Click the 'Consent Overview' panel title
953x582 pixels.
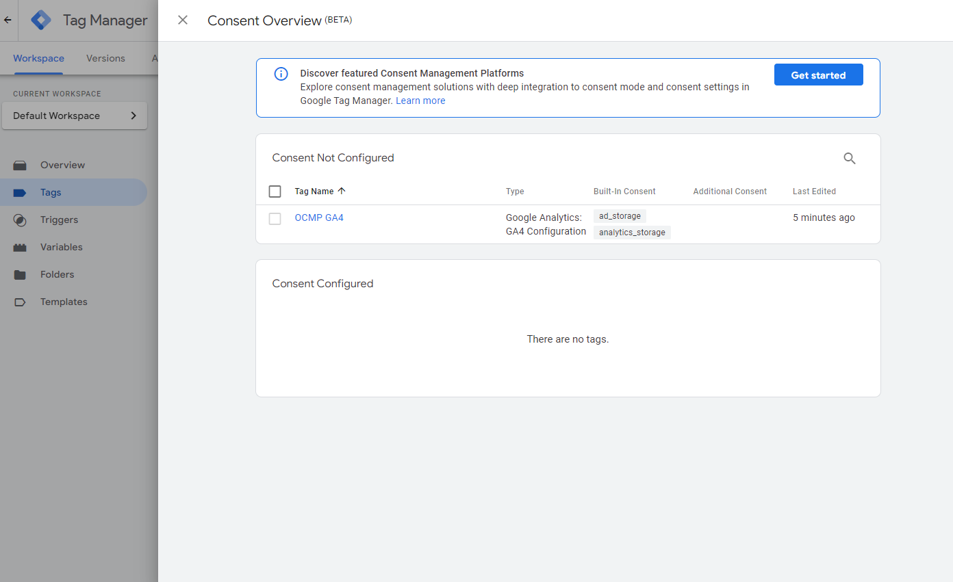pyautogui.click(x=264, y=21)
